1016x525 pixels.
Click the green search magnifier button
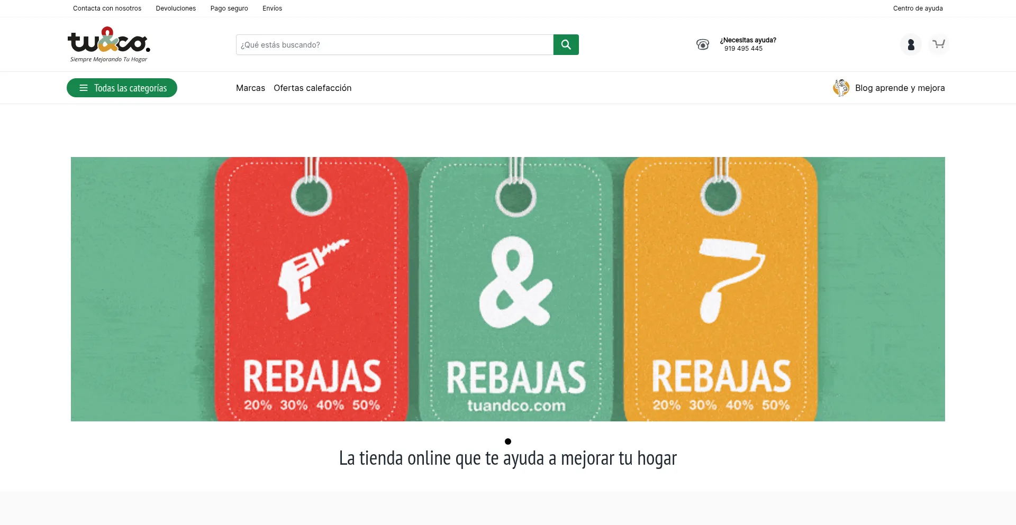coord(566,44)
